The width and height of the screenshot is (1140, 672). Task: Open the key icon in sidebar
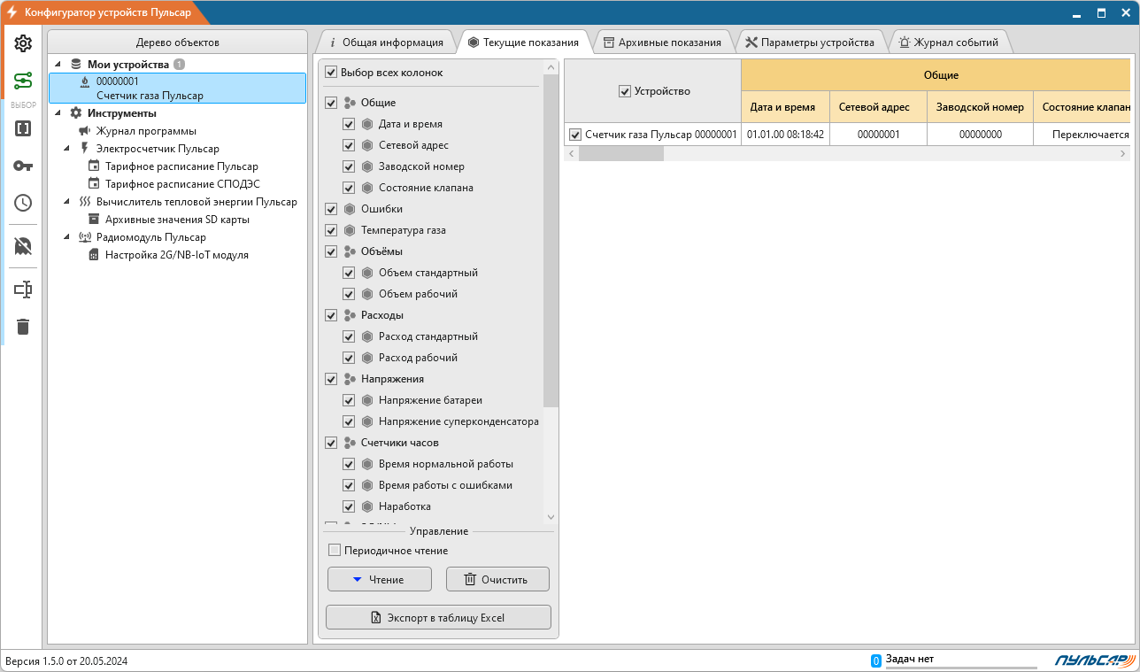(x=23, y=166)
